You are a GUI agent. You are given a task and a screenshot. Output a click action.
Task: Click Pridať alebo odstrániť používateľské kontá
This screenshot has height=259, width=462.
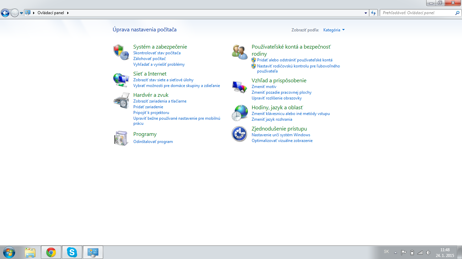(295, 60)
